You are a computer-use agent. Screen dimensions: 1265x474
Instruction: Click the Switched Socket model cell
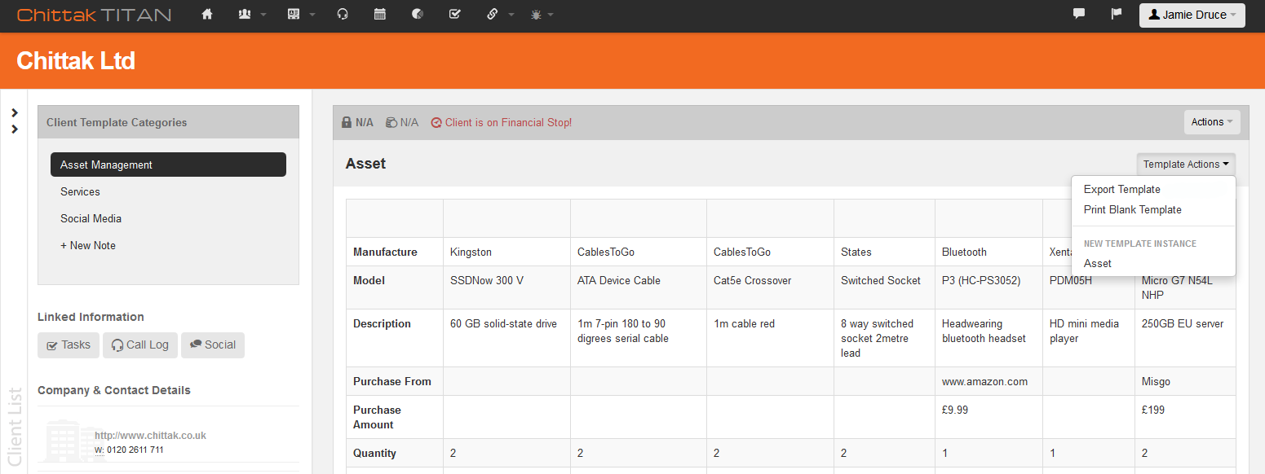884,287
